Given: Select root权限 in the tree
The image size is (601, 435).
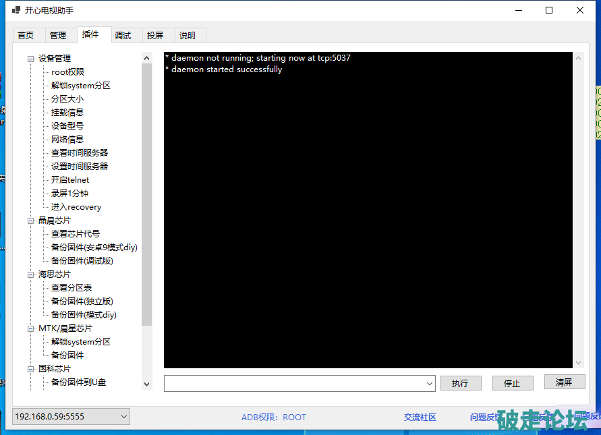Looking at the screenshot, I should point(67,72).
